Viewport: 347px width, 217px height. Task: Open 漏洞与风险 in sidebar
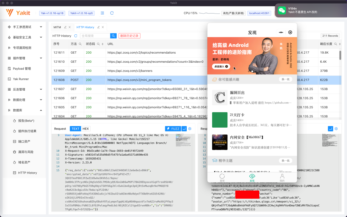[x=26, y=152]
